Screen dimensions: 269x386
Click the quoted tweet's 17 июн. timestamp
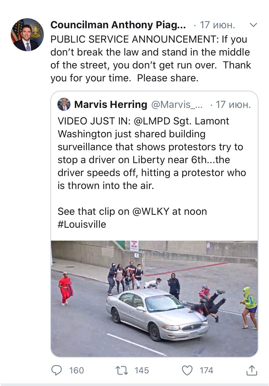pos(233,105)
